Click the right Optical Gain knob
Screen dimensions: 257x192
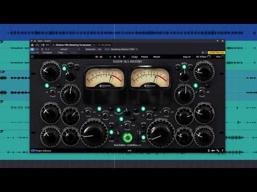pyautogui.click(x=184, y=94)
